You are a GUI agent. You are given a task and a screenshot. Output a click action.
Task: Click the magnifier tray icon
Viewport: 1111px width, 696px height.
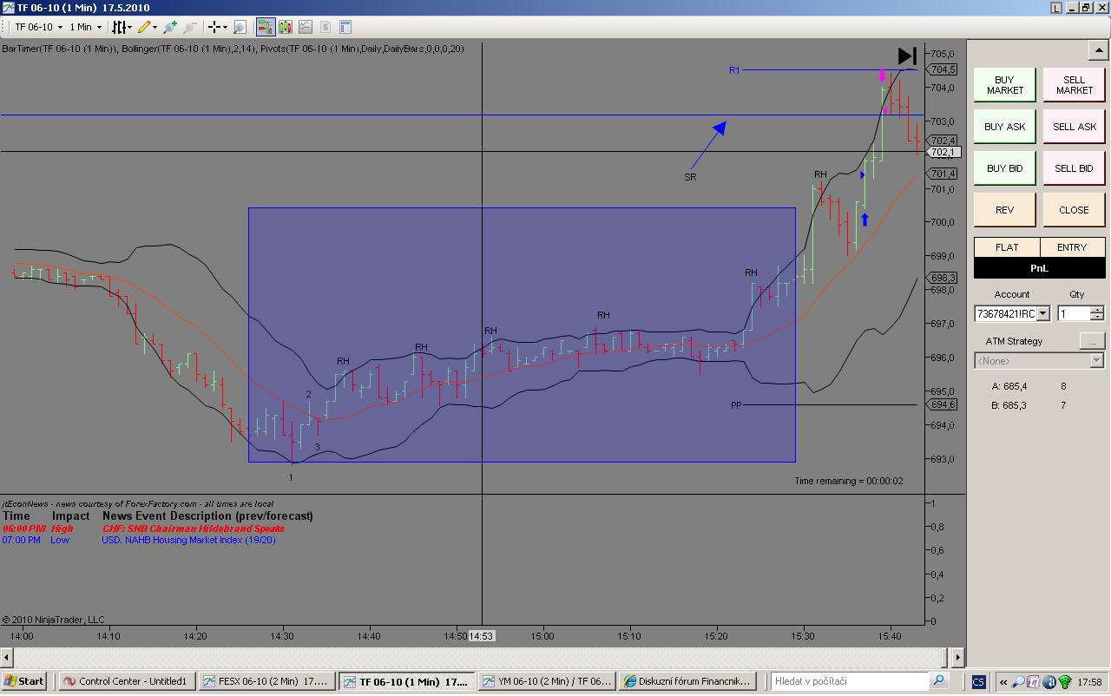(1019, 681)
